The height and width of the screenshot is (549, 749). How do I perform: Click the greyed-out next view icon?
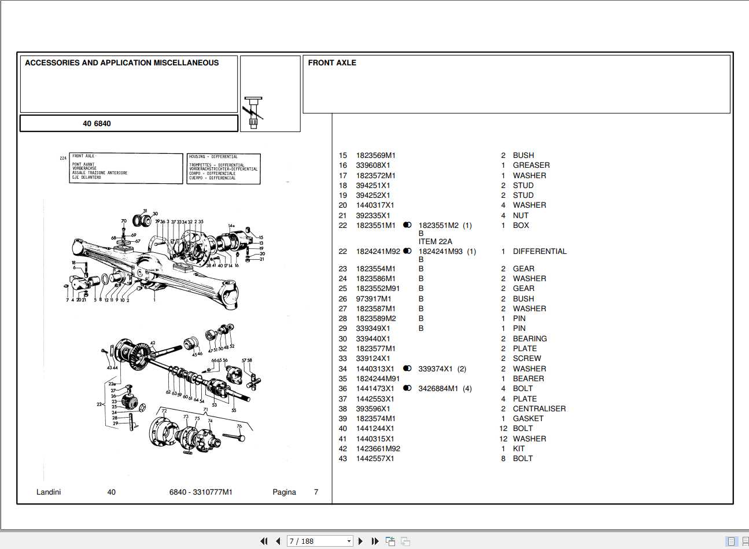point(405,541)
